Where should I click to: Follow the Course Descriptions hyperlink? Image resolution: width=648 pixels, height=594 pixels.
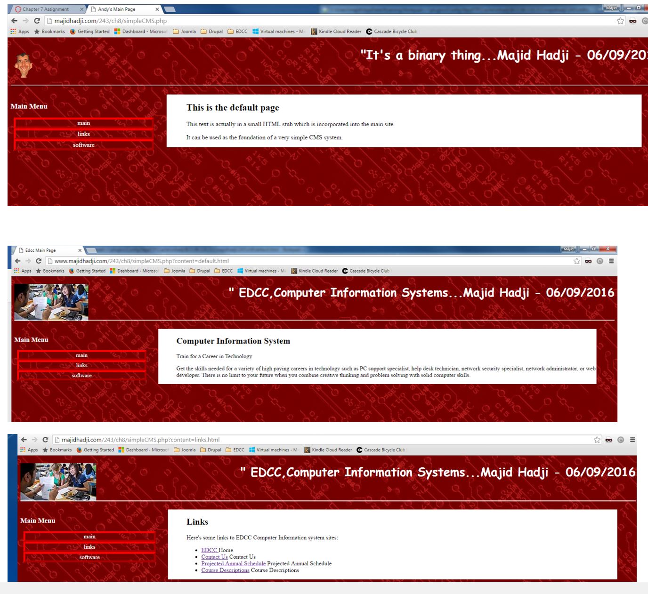[x=225, y=570]
